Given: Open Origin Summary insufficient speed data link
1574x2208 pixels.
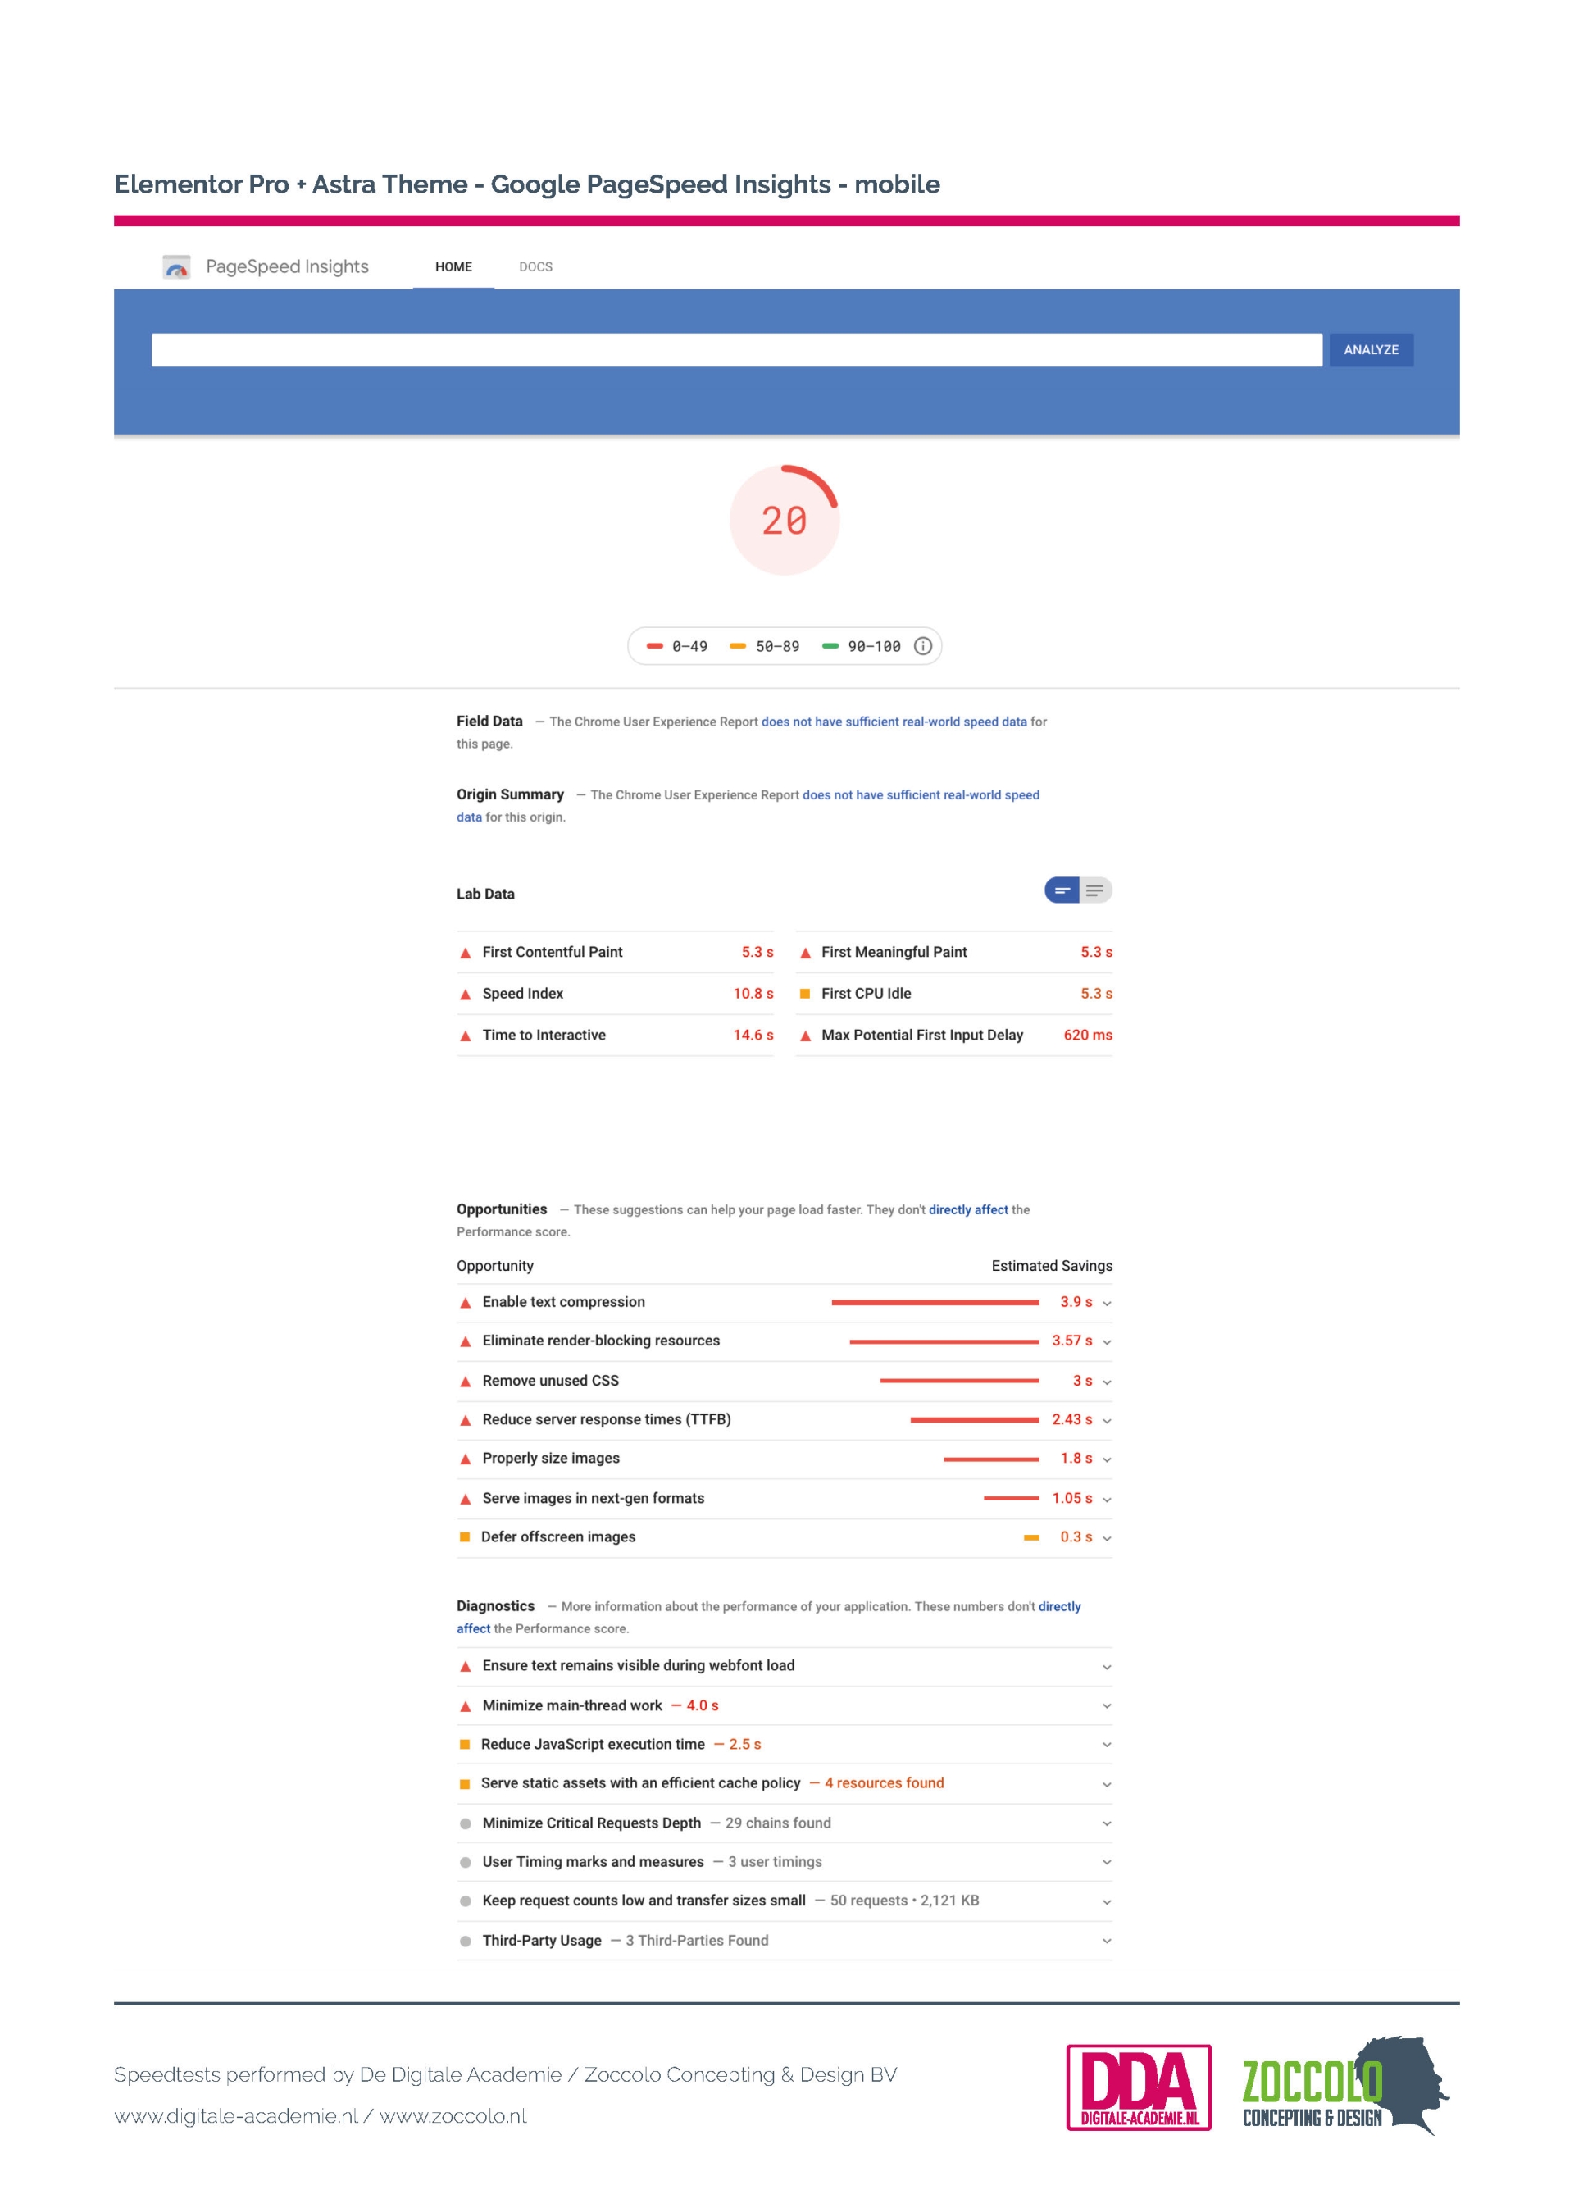Looking at the screenshot, I should (921, 794).
